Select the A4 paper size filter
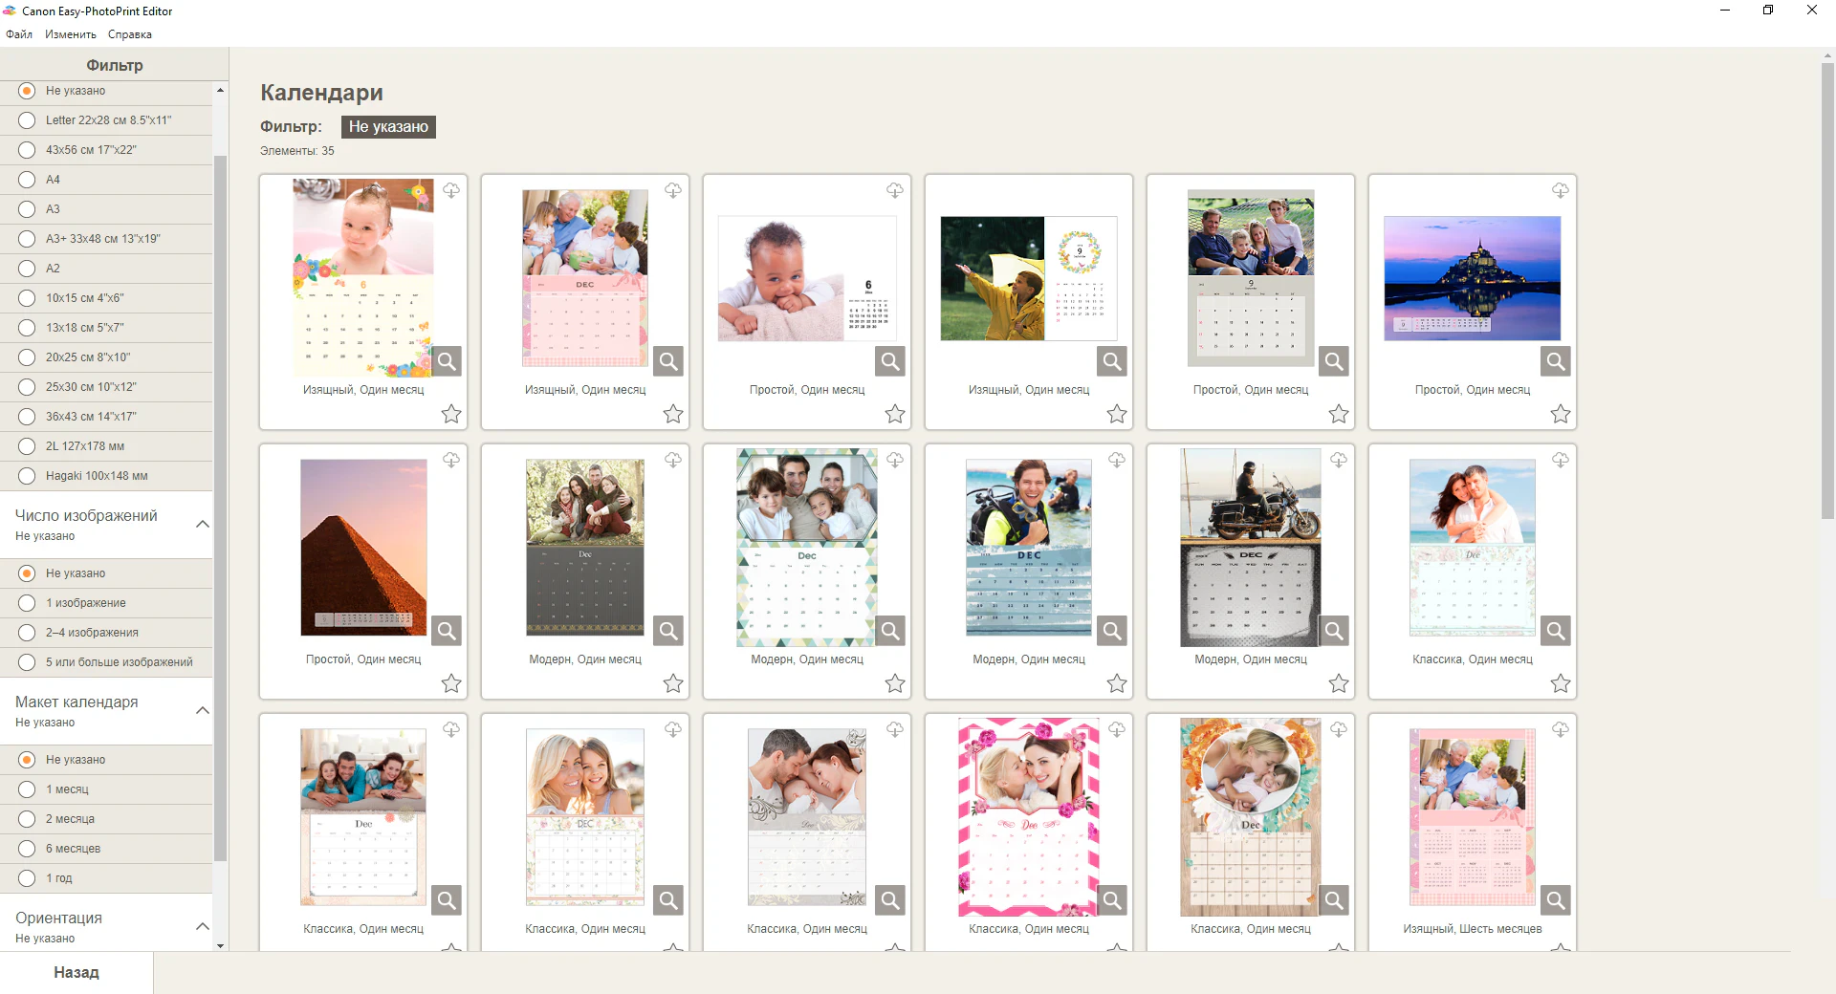The width and height of the screenshot is (1836, 994). tap(26, 180)
